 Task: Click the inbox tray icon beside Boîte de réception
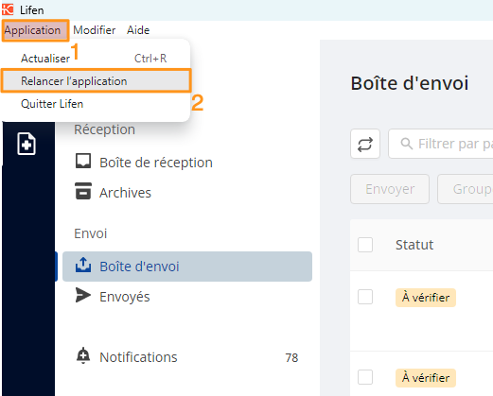(83, 162)
